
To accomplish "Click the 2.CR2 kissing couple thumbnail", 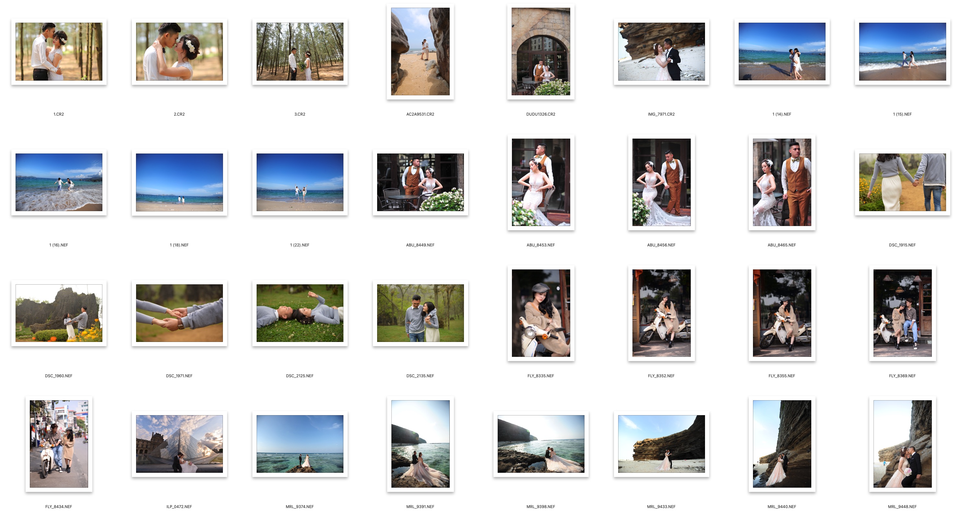I will coord(179,52).
